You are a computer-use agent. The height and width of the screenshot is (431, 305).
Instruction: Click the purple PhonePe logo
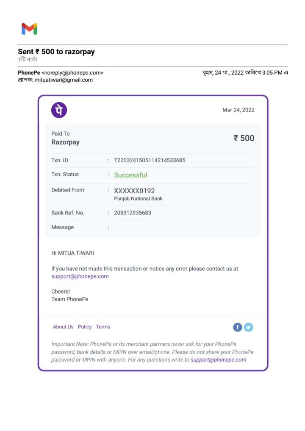pos(59,110)
